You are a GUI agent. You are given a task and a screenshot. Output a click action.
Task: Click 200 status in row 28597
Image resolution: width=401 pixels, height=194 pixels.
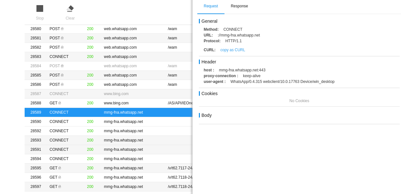coord(90,187)
